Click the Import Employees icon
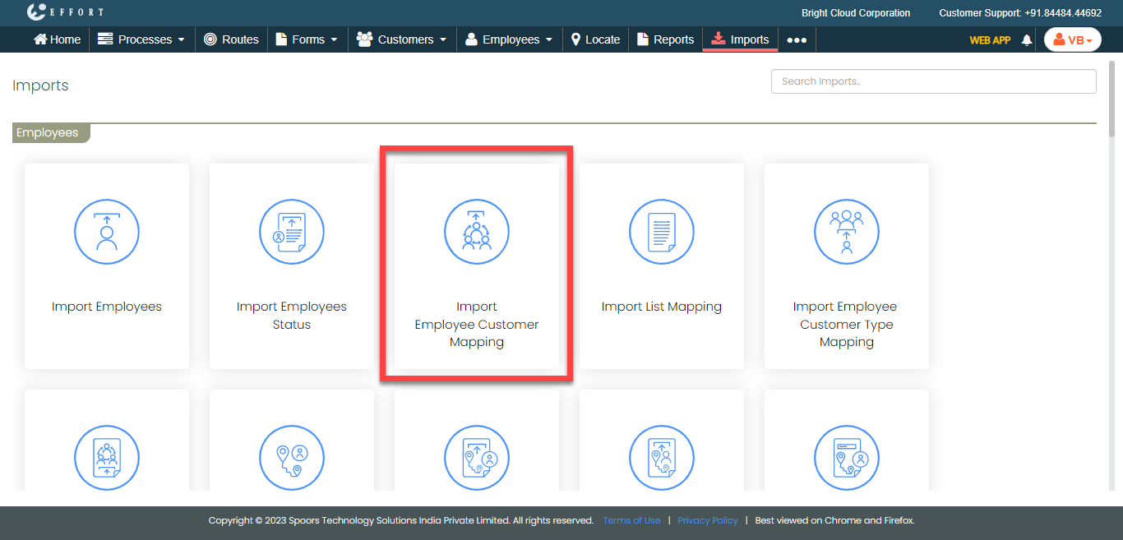This screenshot has width=1123, height=540. (x=107, y=233)
